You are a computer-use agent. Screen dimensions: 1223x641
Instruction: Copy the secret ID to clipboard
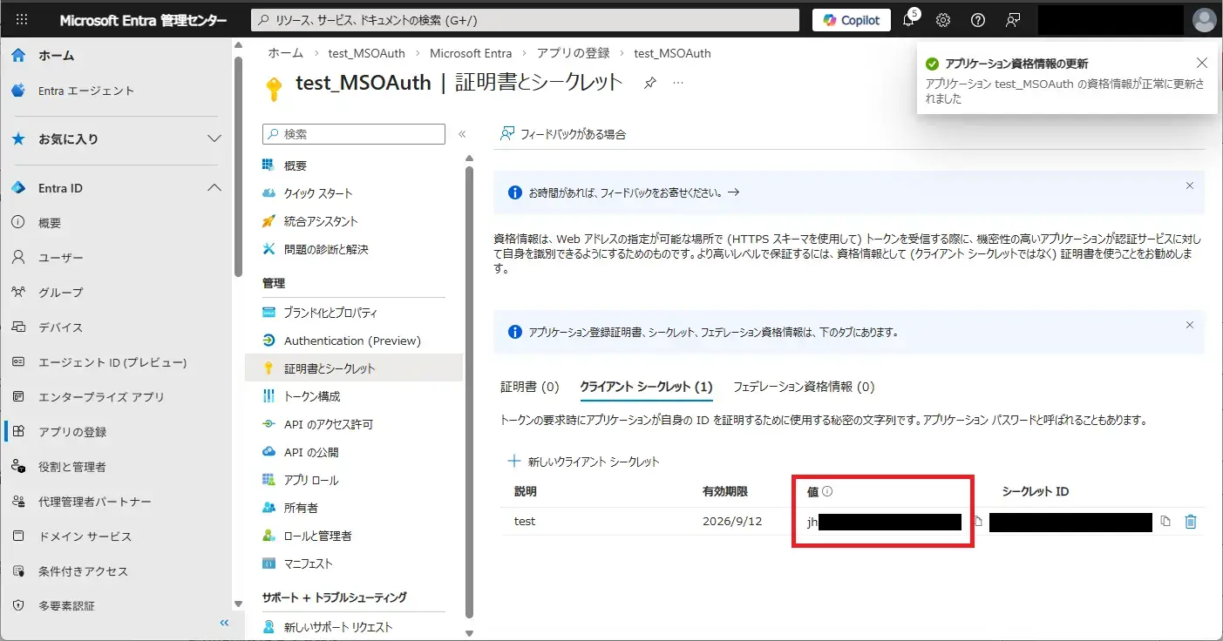point(1165,522)
